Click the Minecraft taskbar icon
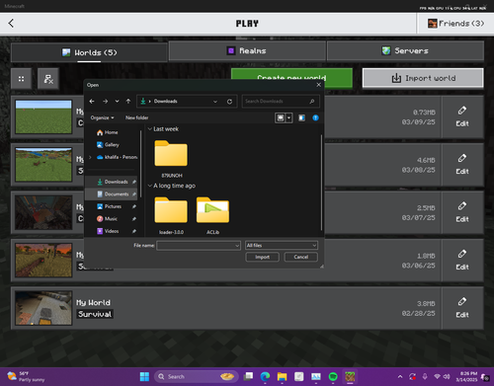 (350, 376)
